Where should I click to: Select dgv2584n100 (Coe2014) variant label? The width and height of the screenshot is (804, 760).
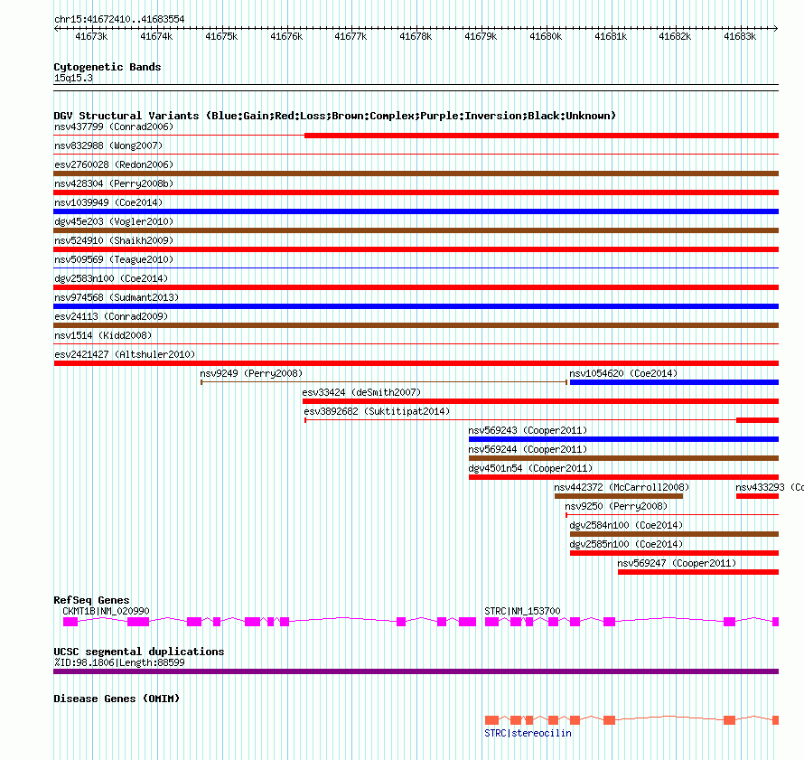point(626,525)
